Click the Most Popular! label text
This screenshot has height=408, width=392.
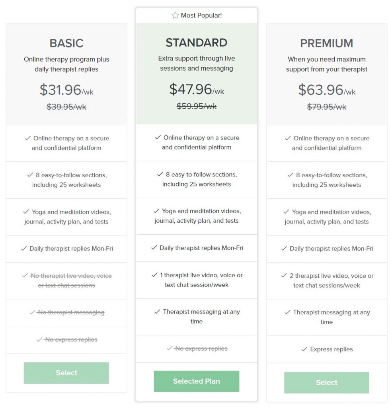(201, 16)
